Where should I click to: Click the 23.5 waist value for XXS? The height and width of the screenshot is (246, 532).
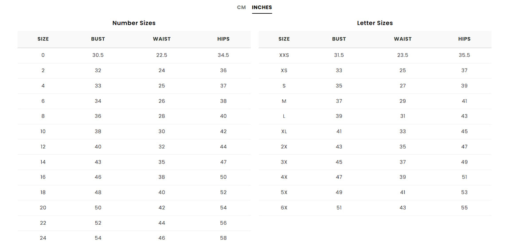tap(403, 55)
